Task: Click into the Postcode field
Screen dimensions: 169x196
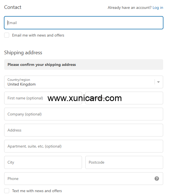Action: [x=124, y=162]
